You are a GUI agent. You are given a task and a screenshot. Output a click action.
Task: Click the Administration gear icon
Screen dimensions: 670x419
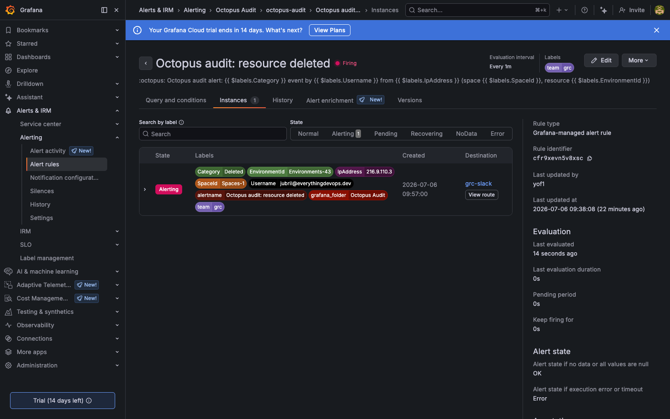(x=8, y=365)
